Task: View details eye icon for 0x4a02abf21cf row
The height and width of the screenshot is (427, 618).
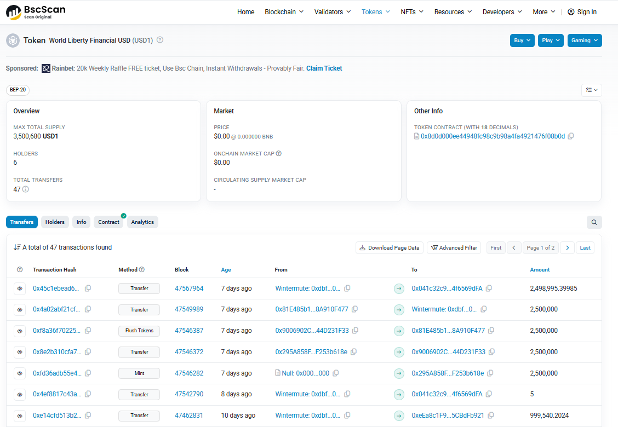Action: point(20,310)
